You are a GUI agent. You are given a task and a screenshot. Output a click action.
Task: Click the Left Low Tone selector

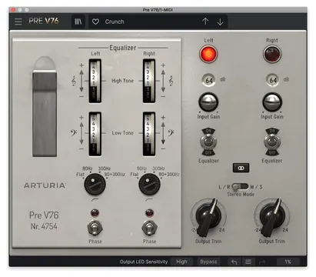point(95,134)
